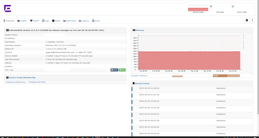Image resolution: width=259 pixels, height=138 pixels.
Task: Open the Health tab
Action: (34, 21)
